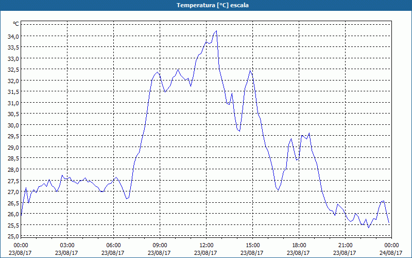The width and height of the screenshot is (412, 258).
Task: Select the 23/08/17 date under 18:00
Action: tap(298, 253)
